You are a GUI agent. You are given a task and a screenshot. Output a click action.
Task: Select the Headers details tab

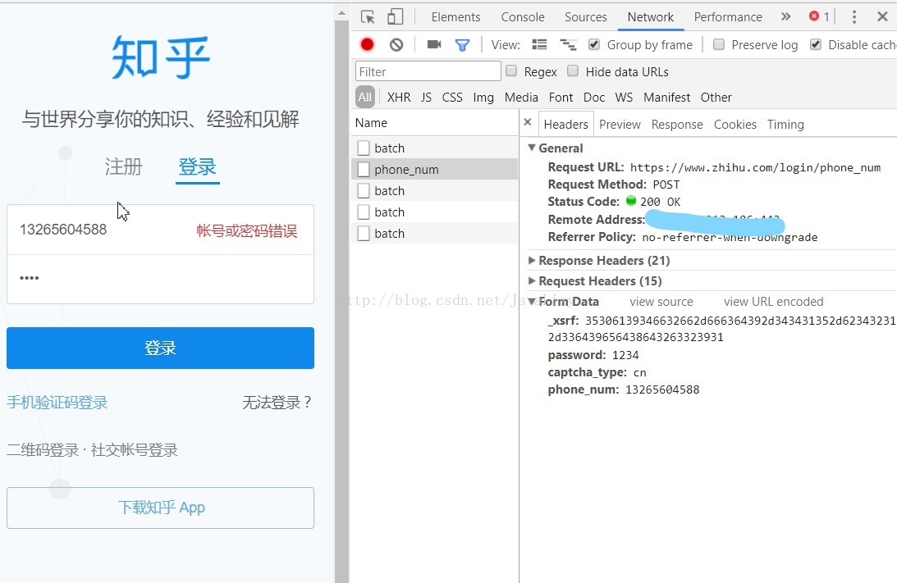tap(565, 125)
